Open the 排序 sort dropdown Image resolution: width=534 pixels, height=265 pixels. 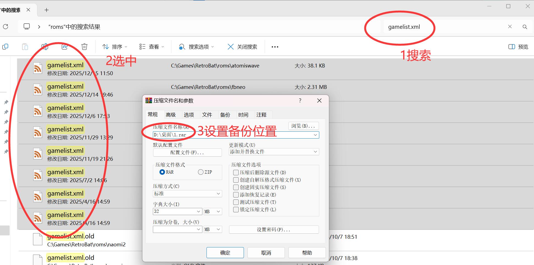(x=115, y=47)
